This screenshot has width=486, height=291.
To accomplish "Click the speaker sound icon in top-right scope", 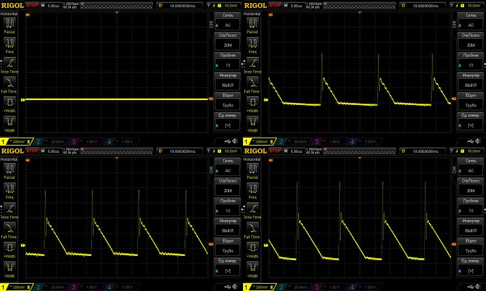I will click(x=478, y=141).
